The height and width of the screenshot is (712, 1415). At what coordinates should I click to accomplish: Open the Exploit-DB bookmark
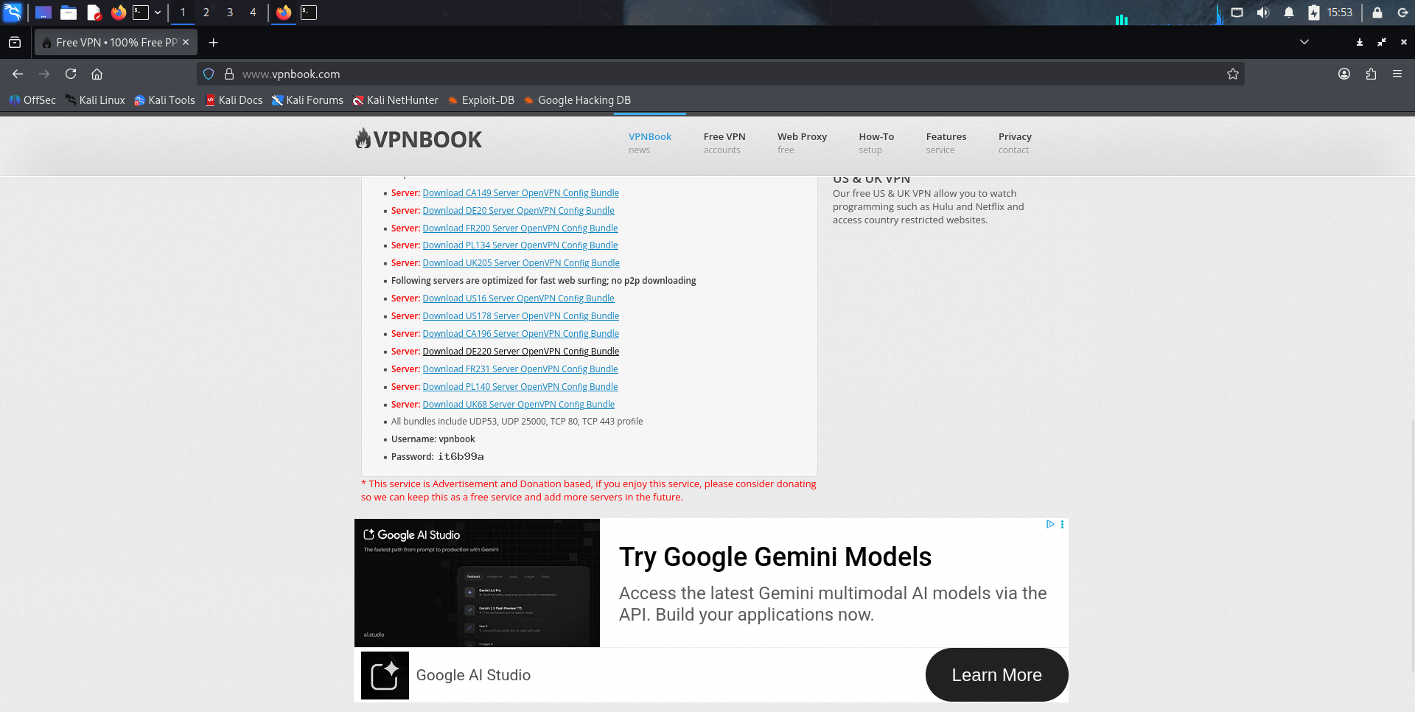(x=481, y=100)
